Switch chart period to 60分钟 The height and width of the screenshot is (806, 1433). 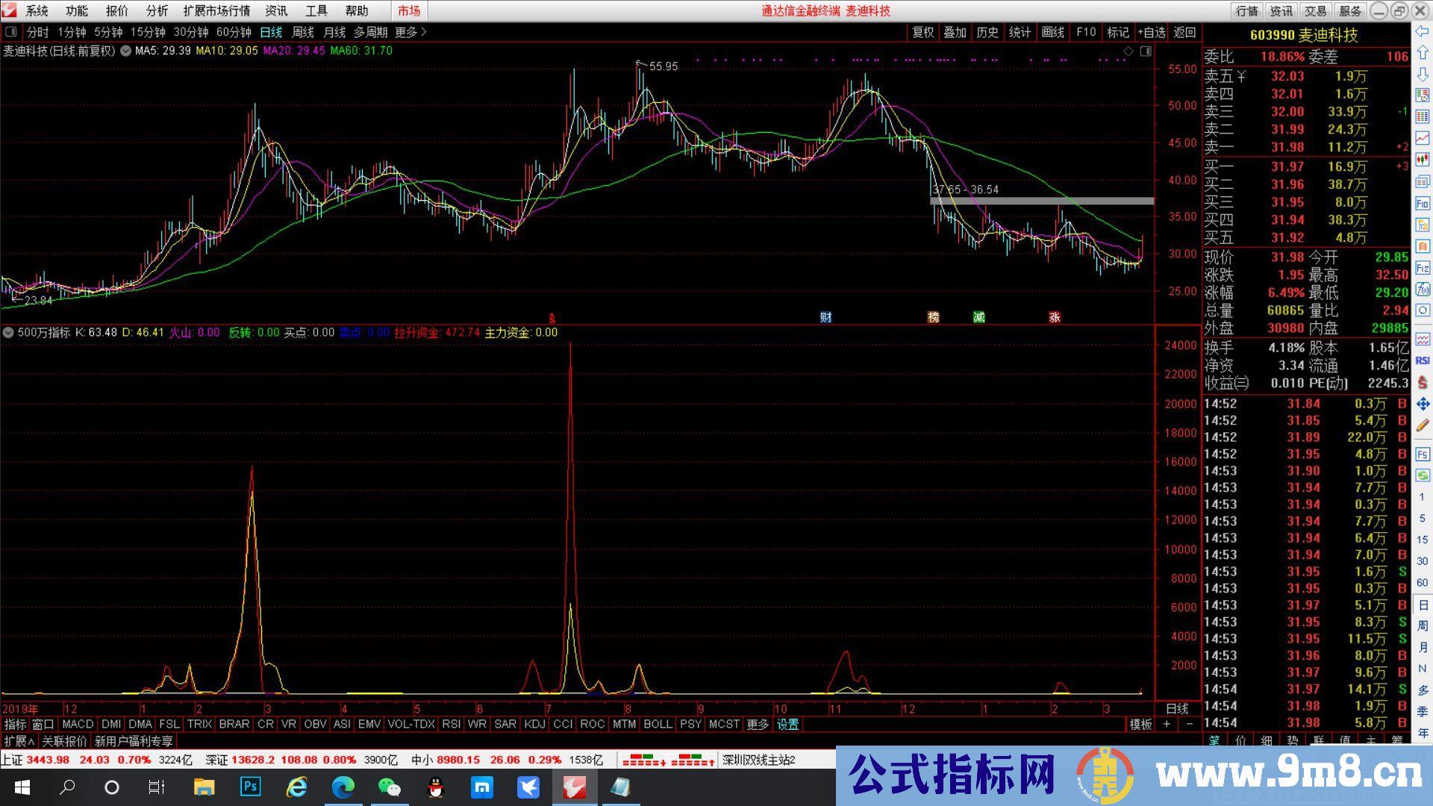click(x=234, y=32)
